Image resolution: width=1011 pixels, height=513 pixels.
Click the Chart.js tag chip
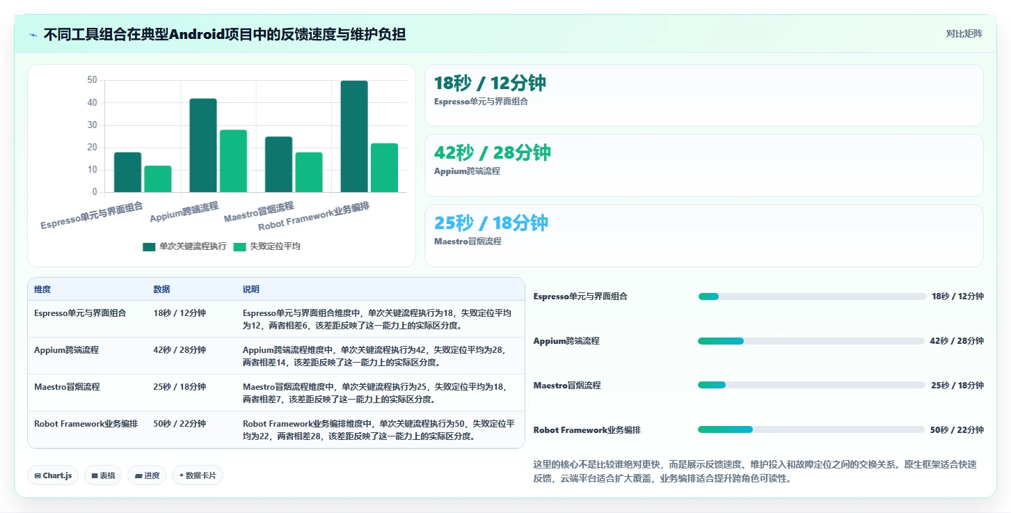53,475
